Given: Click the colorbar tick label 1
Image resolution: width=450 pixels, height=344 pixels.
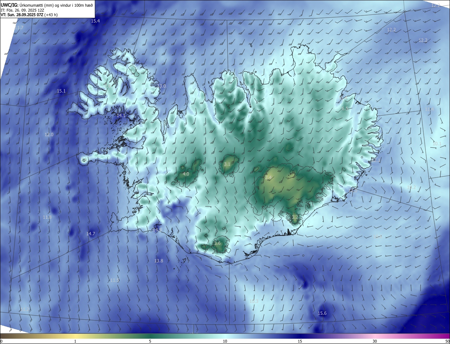Looking at the screenshot, I should pos(75,341).
